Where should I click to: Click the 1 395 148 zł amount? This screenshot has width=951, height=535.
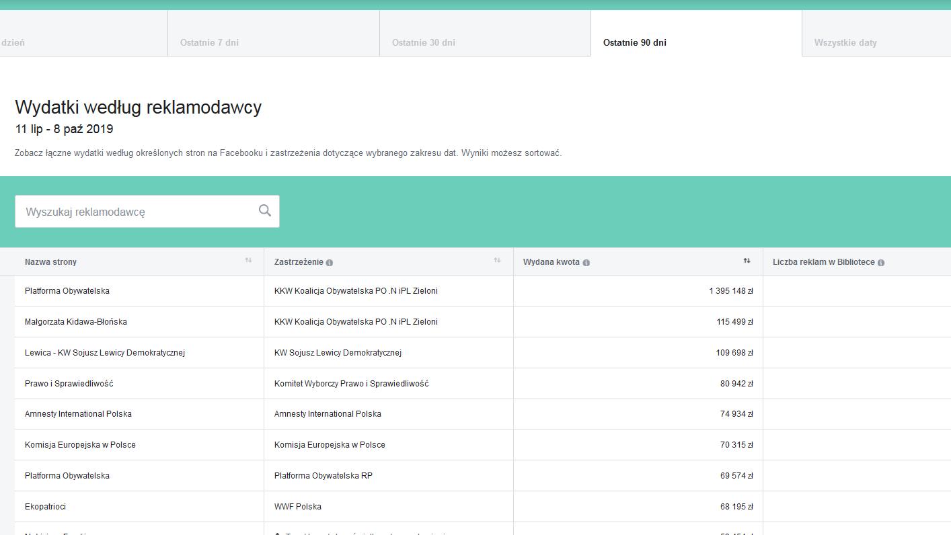pos(731,291)
